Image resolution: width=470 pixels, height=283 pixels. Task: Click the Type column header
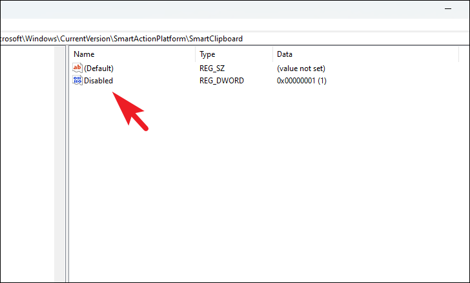coord(234,54)
